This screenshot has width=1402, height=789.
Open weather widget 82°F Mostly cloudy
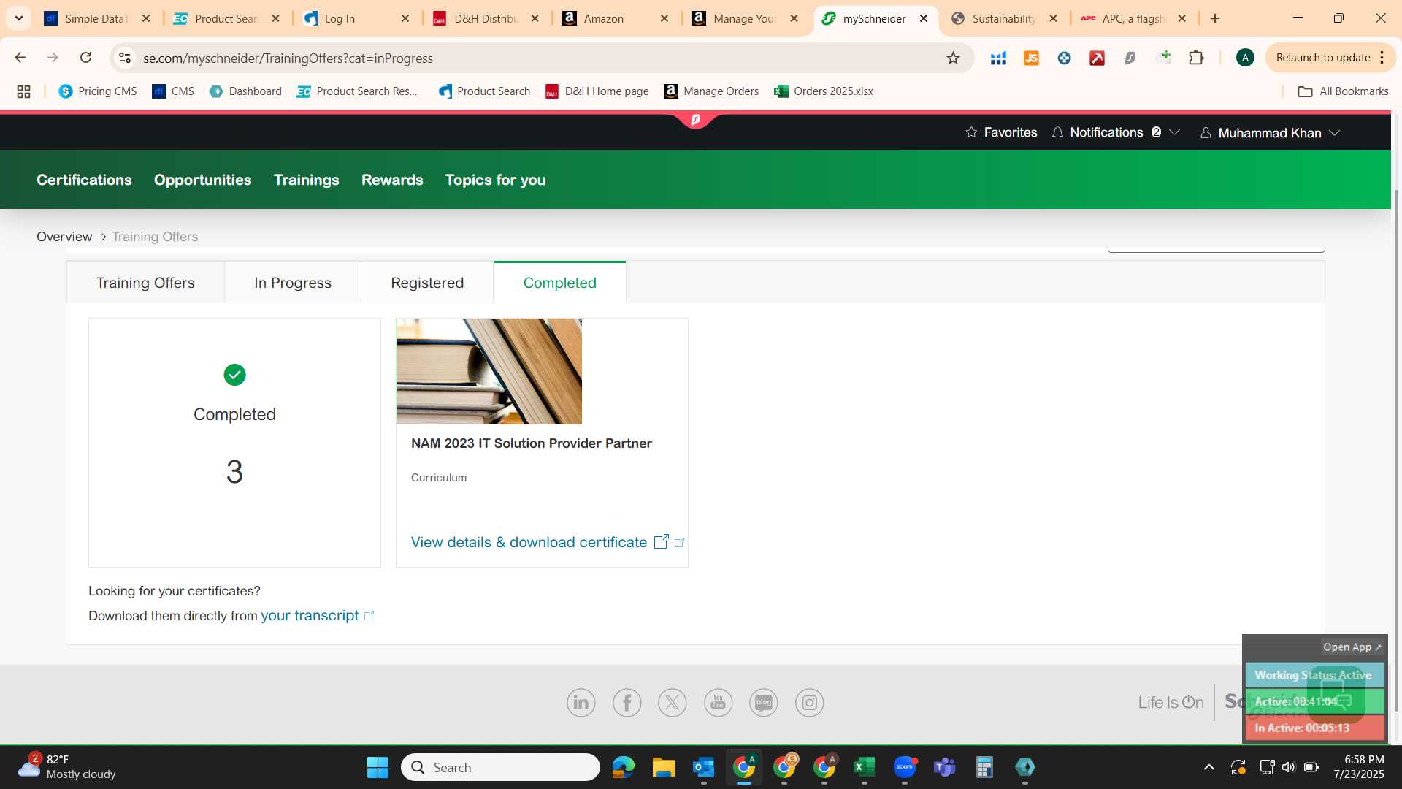pyautogui.click(x=67, y=767)
